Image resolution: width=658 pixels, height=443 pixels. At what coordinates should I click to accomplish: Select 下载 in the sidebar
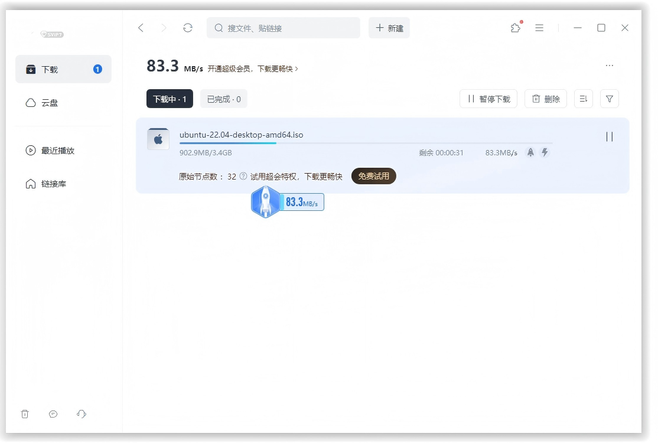[63, 69]
